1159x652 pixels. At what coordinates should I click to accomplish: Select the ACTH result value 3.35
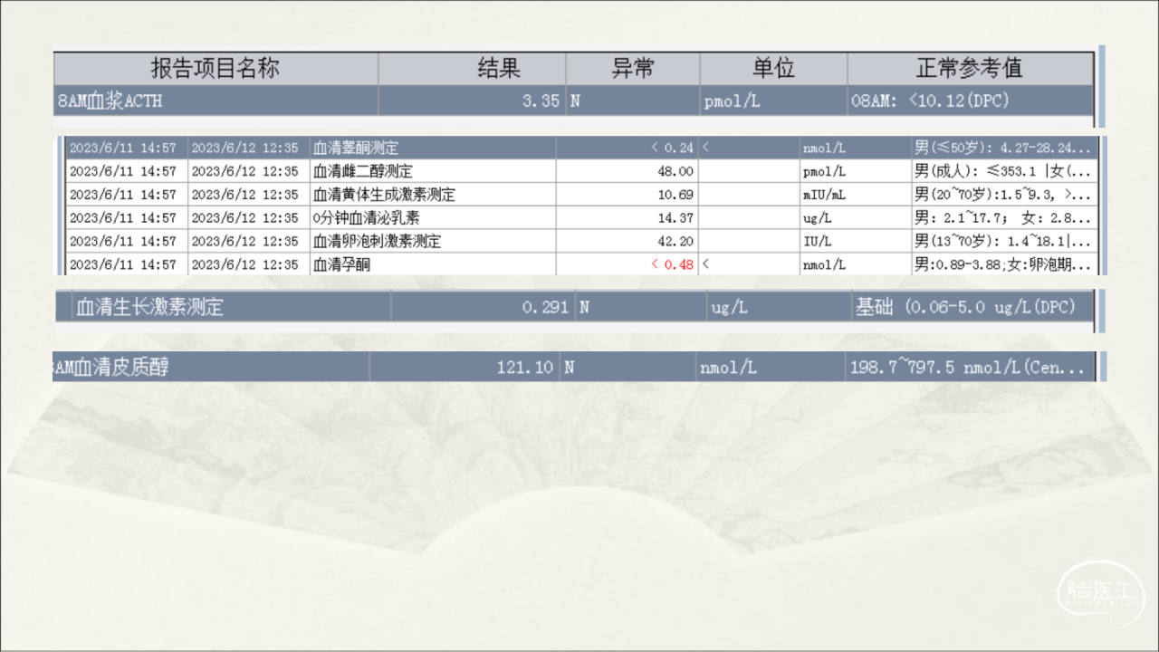pyautogui.click(x=541, y=101)
